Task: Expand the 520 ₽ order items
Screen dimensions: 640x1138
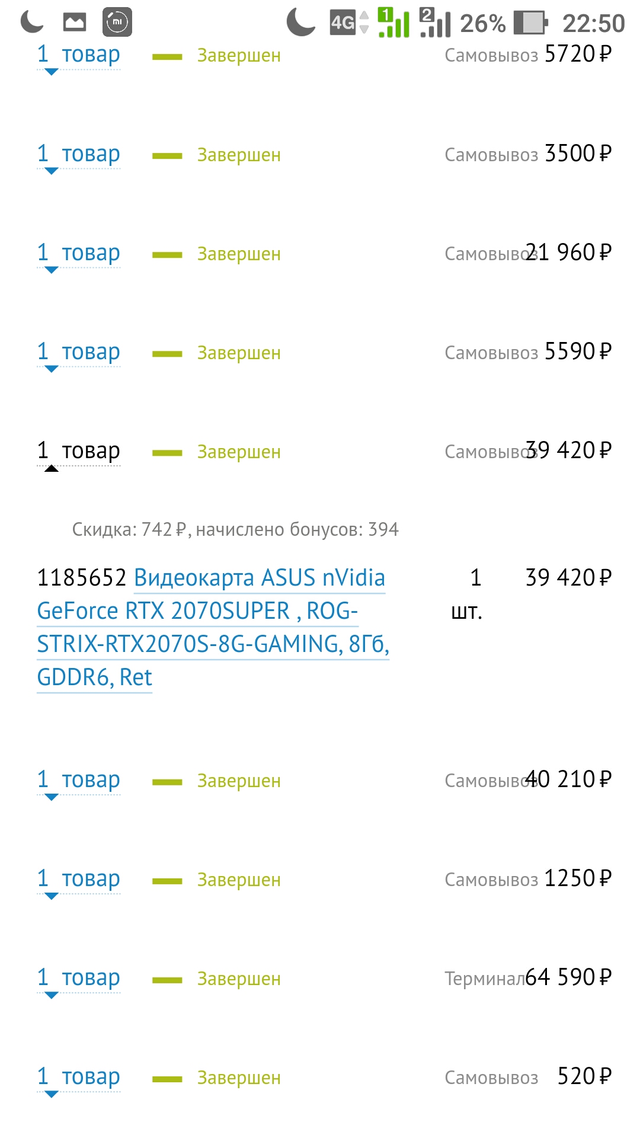Action: [x=78, y=1078]
